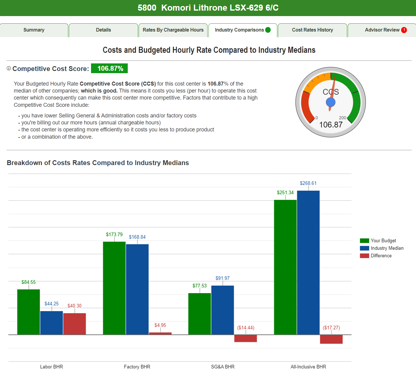Click the page title 5800 Komori Lithrone
416x379 pixels.
pos(208,8)
